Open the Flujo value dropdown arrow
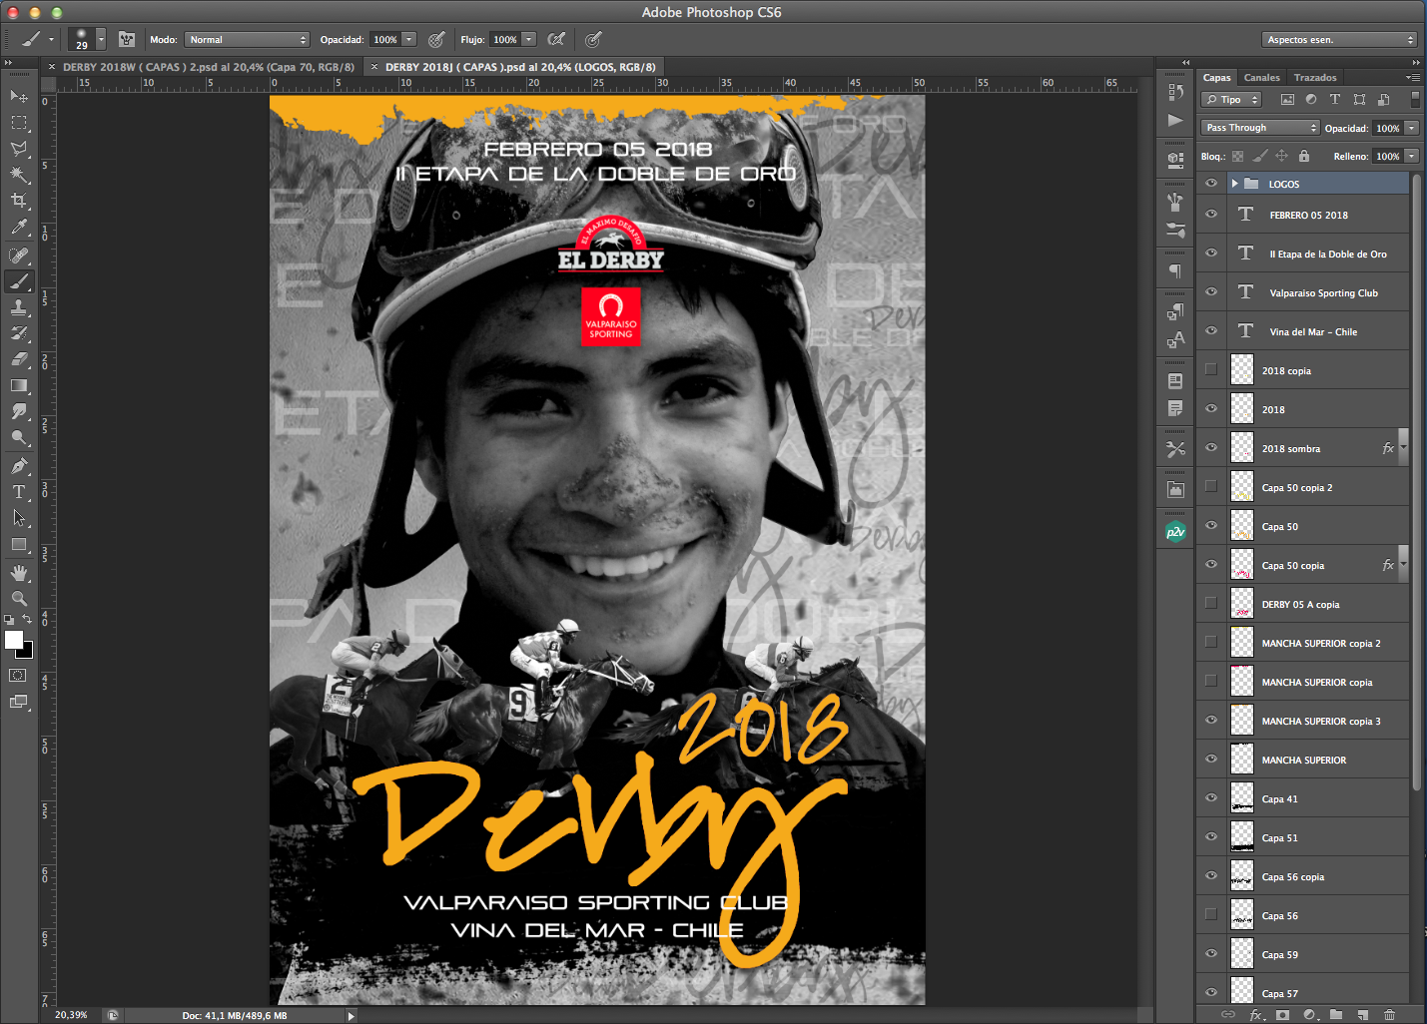1427x1024 pixels. click(529, 39)
